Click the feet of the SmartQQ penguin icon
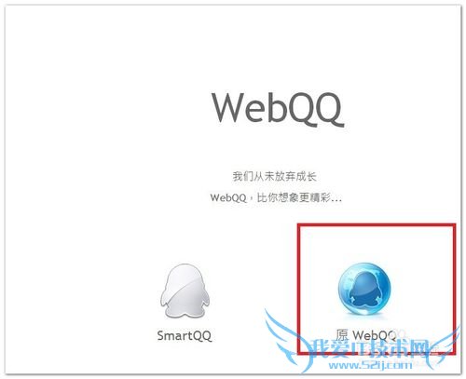This screenshot has width=466, height=379. tap(185, 313)
